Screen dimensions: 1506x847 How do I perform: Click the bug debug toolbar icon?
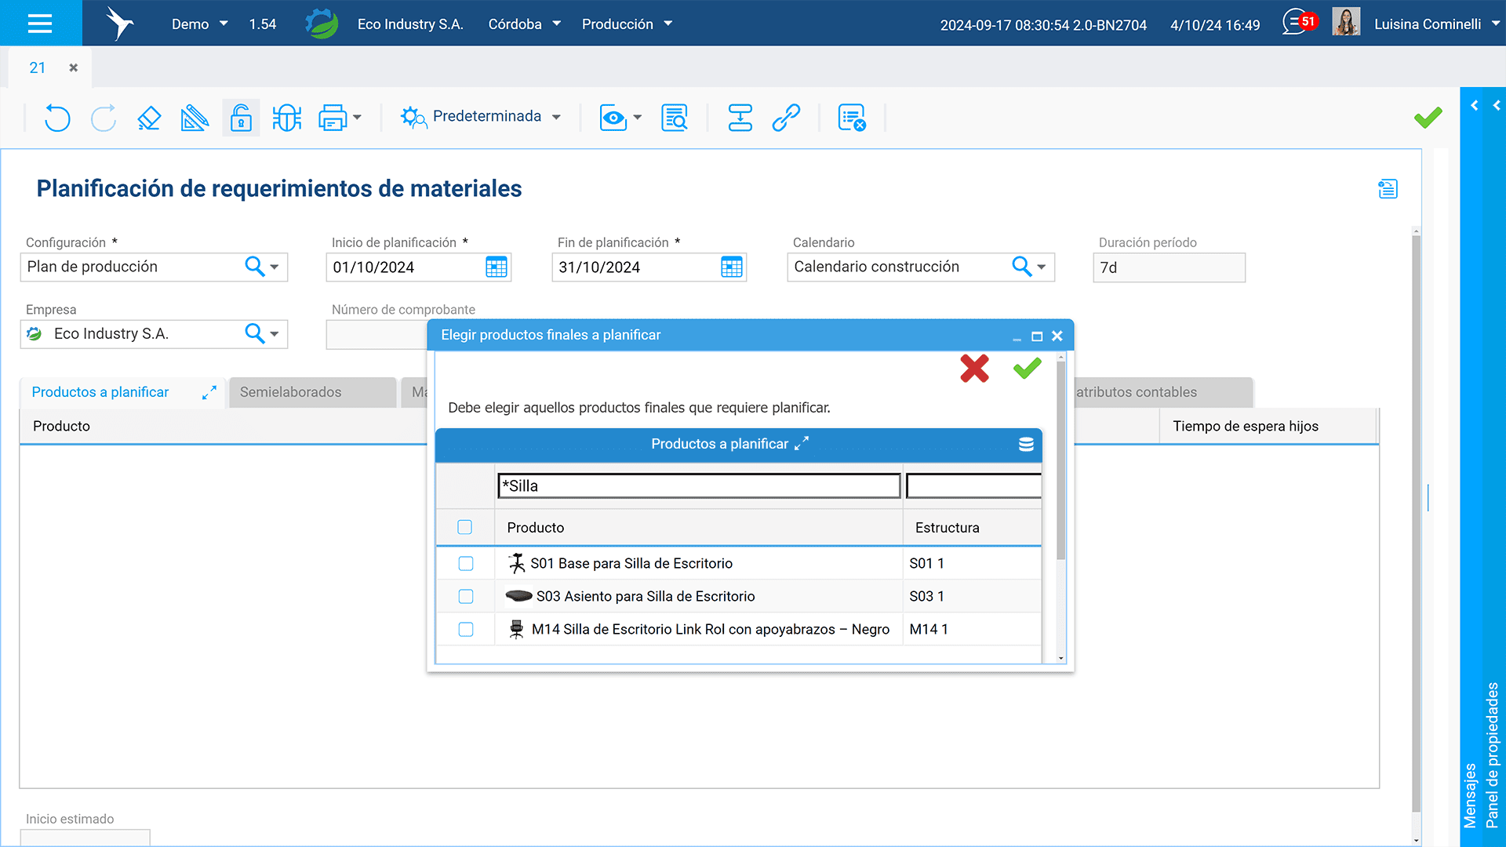(x=286, y=118)
